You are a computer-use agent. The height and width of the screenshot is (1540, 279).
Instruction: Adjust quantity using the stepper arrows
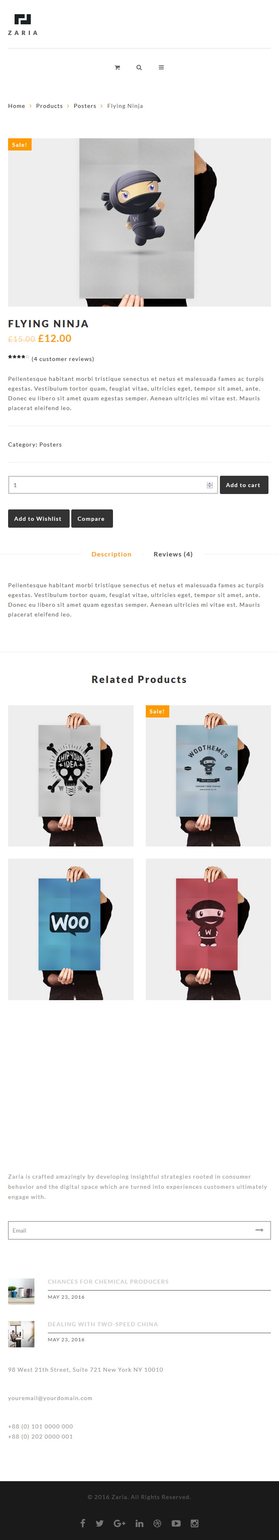pos(210,485)
